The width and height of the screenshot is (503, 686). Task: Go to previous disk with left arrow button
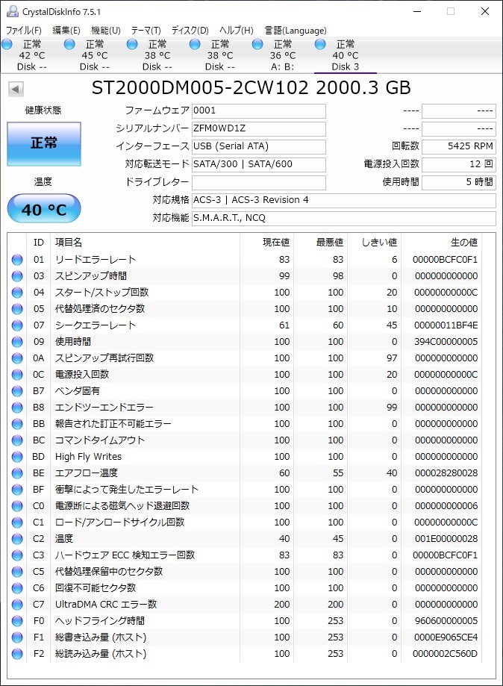click(16, 90)
